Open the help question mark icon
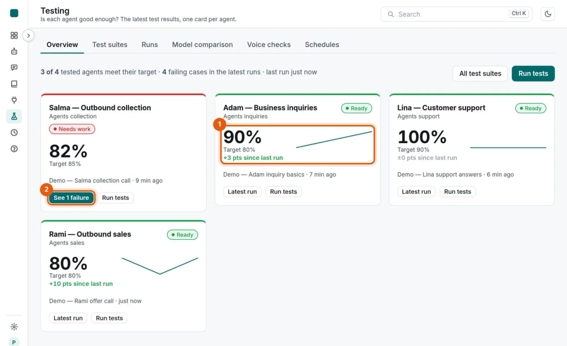This screenshot has width=567, height=346. pyautogui.click(x=14, y=149)
